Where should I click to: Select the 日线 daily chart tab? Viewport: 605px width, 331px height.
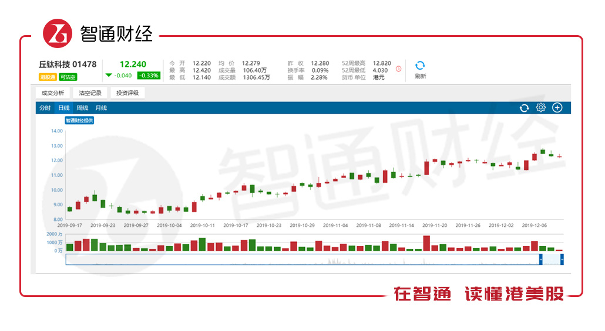click(x=63, y=108)
